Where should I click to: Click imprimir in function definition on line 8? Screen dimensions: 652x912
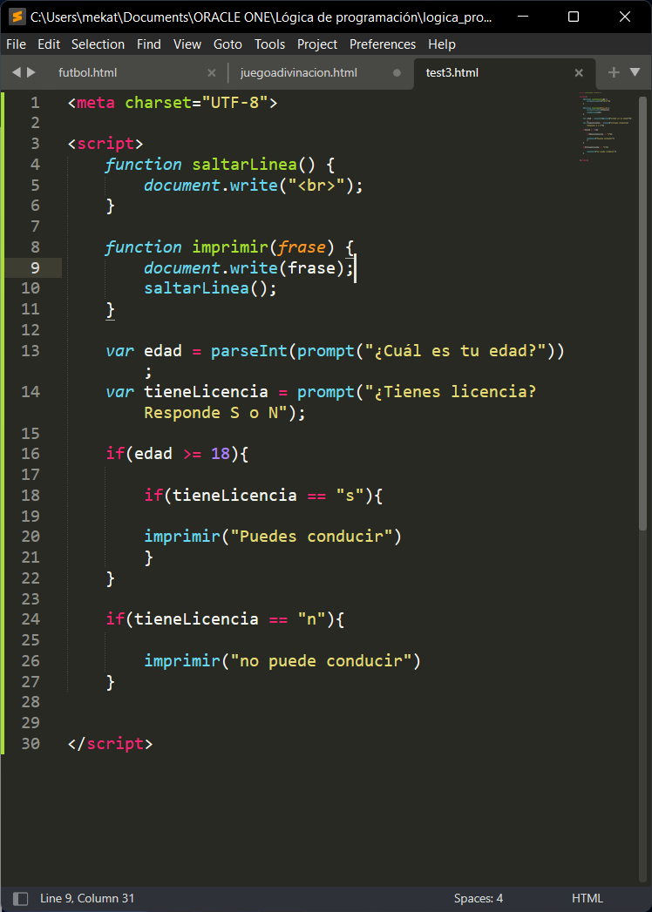[230, 247]
